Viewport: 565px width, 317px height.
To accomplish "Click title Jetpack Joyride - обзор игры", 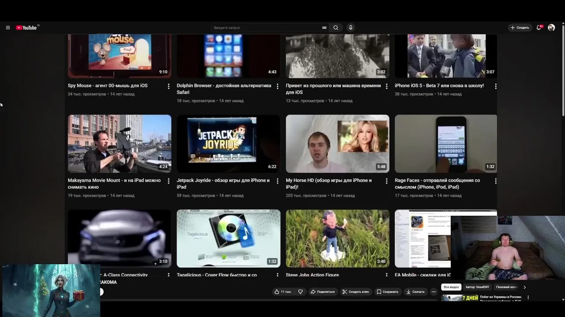I will click(223, 184).
